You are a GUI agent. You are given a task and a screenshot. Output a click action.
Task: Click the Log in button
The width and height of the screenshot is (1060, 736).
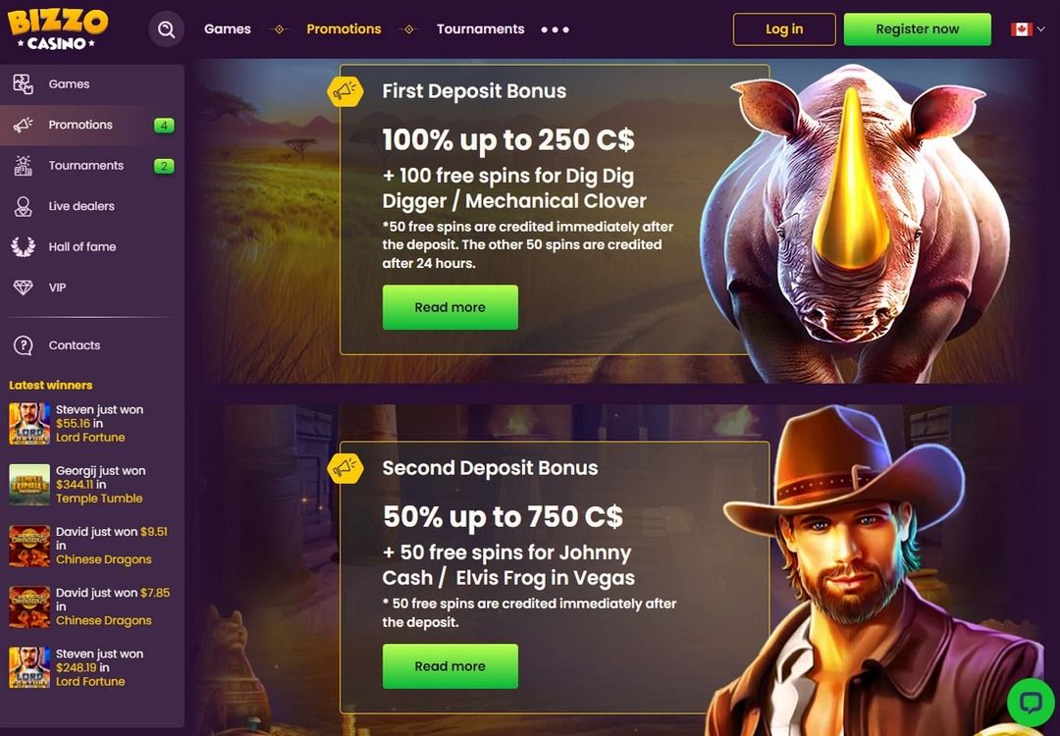[x=784, y=29]
